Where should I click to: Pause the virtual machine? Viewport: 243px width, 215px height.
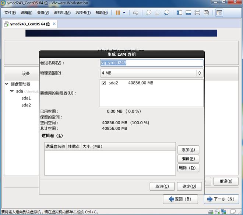click(118, 13)
